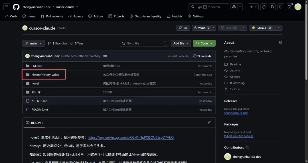Open the repositories icon in header
The width and height of the screenshot is (308, 163).
281,7
